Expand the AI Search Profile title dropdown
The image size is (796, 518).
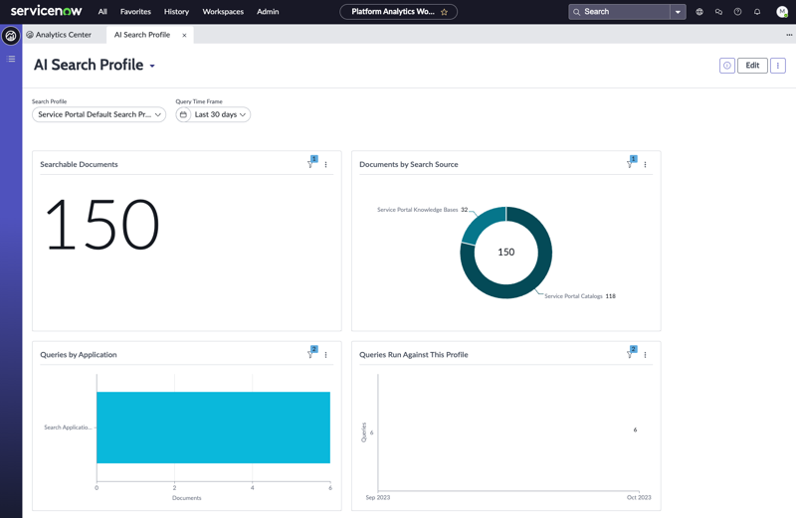[x=152, y=66]
